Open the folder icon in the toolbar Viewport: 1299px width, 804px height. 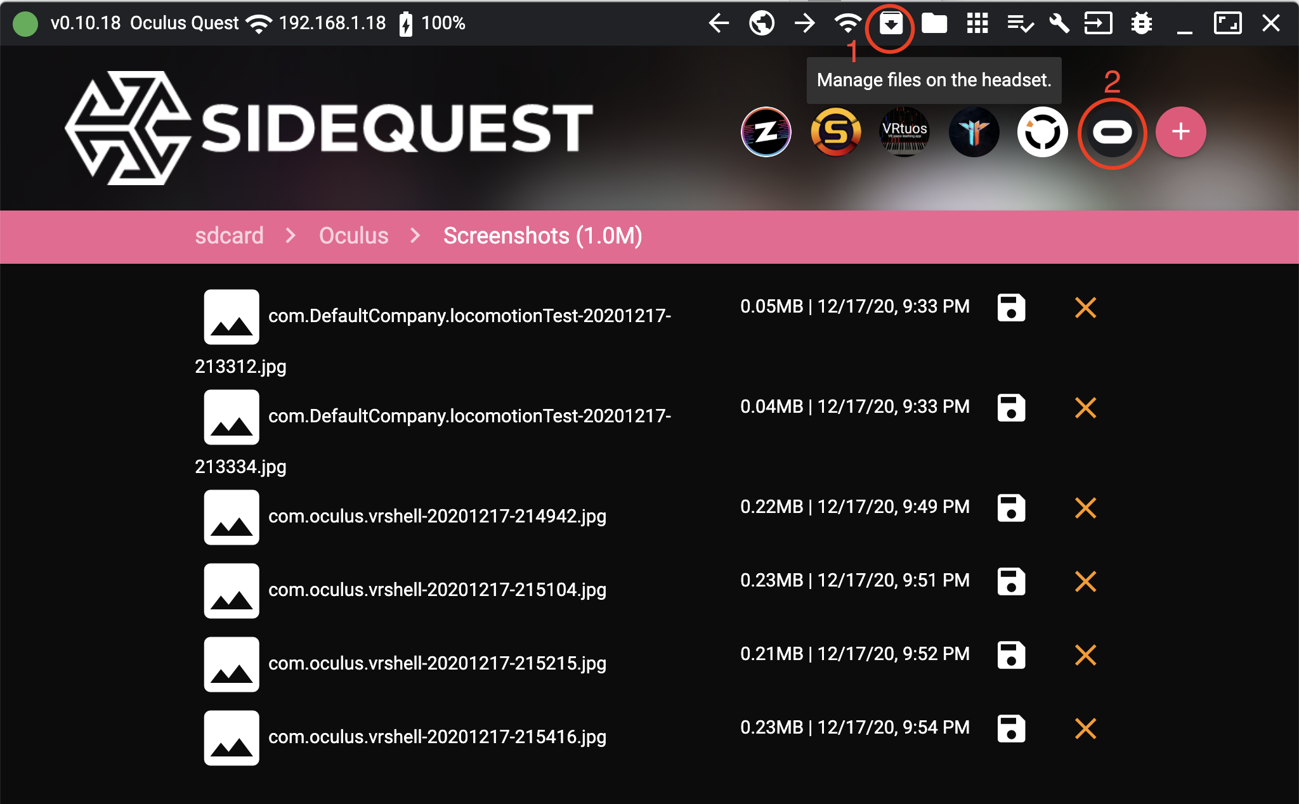tap(934, 23)
